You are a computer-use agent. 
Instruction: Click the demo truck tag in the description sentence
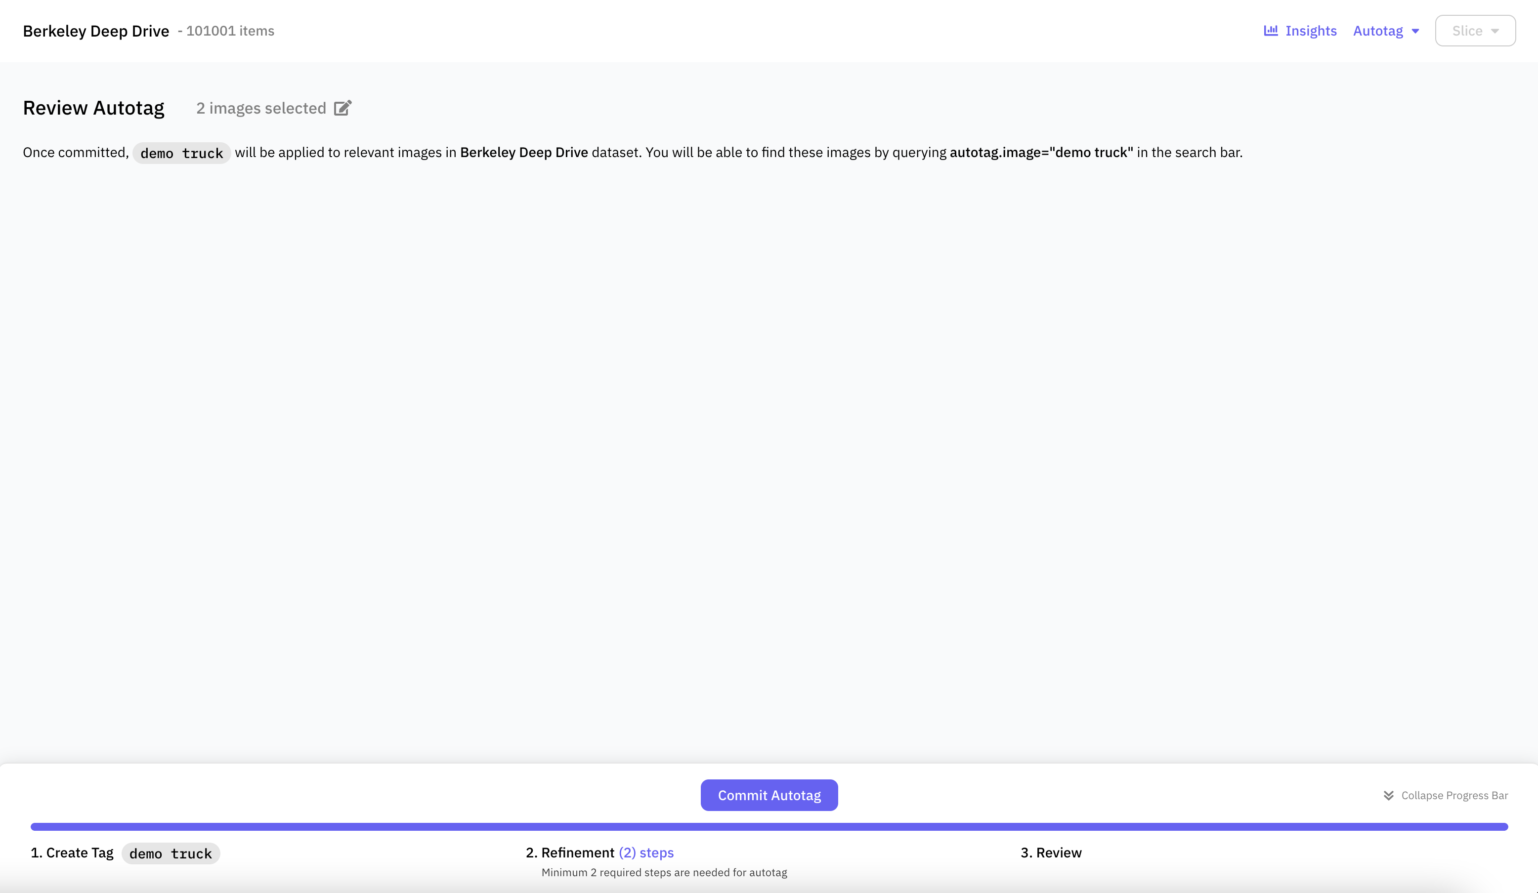click(x=181, y=153)
